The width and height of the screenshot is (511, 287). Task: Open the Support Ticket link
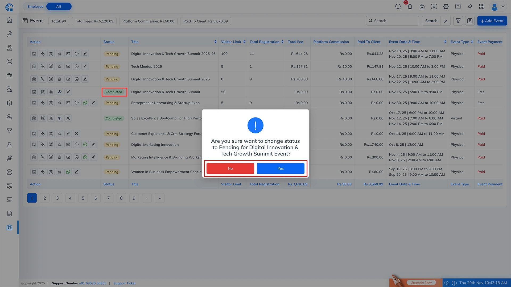[x=124, y=283]
